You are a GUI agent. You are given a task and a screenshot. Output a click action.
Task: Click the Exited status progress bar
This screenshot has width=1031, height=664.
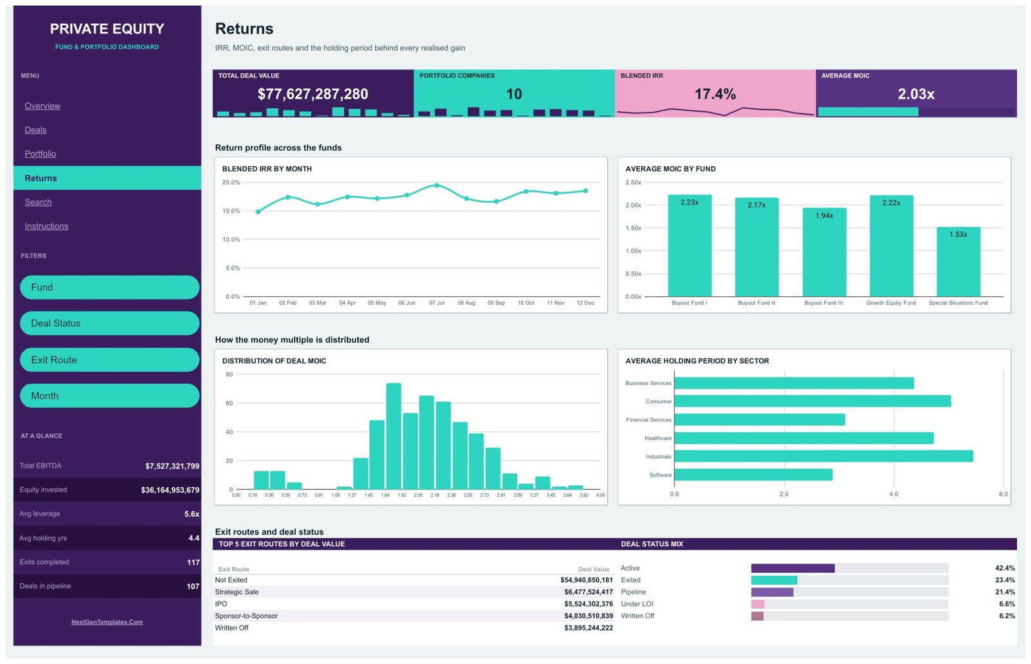pos(849,580)
